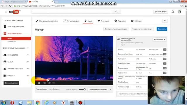This screenshot has width=187, height=105.
Task: Click Отправить отзыв button
Action: (11, 83)
